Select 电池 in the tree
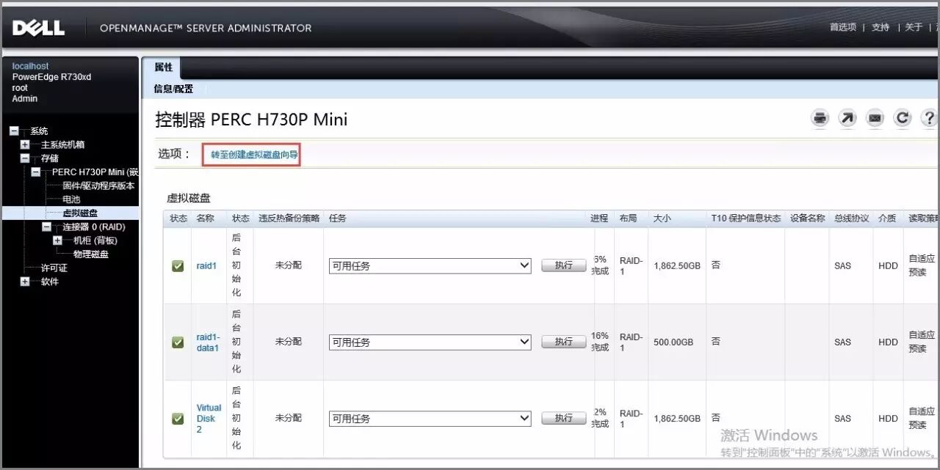This screenshot has height=470, width=940. pos(71,199)
